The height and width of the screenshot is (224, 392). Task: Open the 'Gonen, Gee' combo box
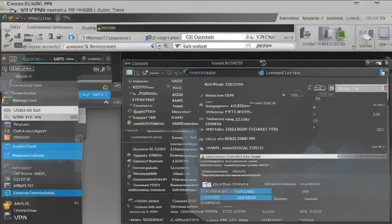point(361,88)
